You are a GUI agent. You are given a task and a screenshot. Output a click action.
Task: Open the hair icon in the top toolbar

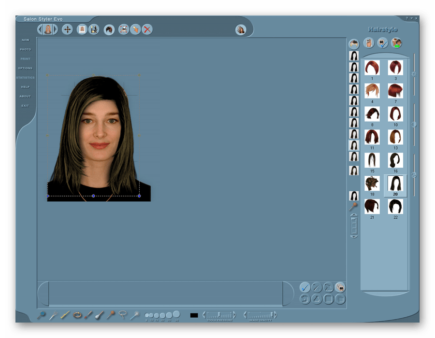[109, 29]
